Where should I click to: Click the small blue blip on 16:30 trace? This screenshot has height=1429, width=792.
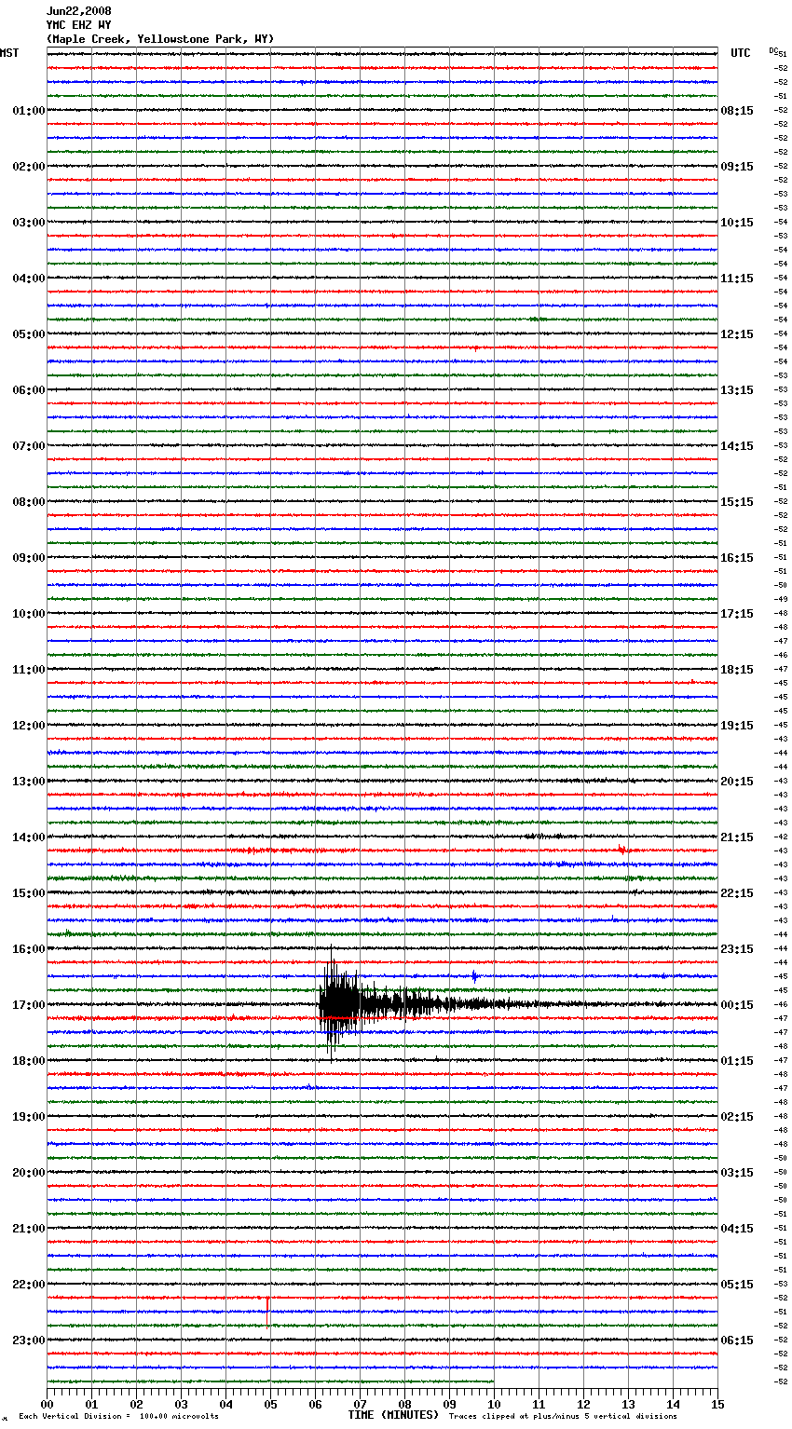(474, 976)
